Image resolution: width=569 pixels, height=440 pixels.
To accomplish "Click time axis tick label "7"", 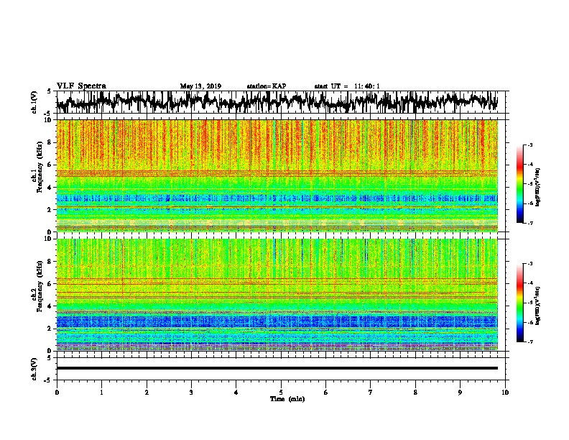I will [371, 393].
